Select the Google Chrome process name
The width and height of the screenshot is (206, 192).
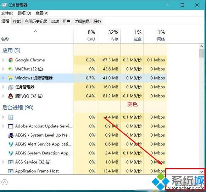click(x=30, y=60)
